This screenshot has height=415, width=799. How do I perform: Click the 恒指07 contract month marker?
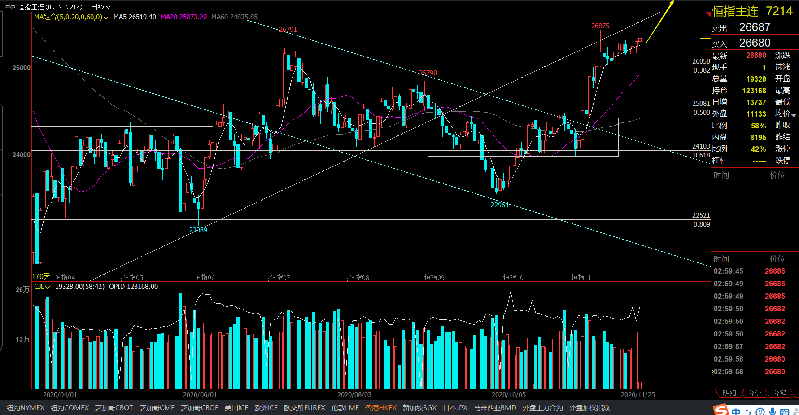pos(280,278)
